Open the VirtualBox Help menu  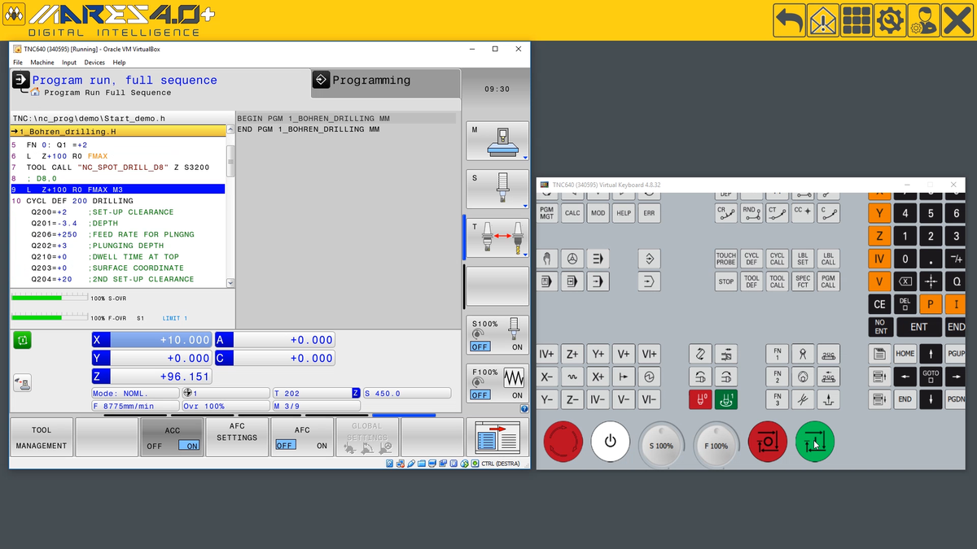coord(120,63)
